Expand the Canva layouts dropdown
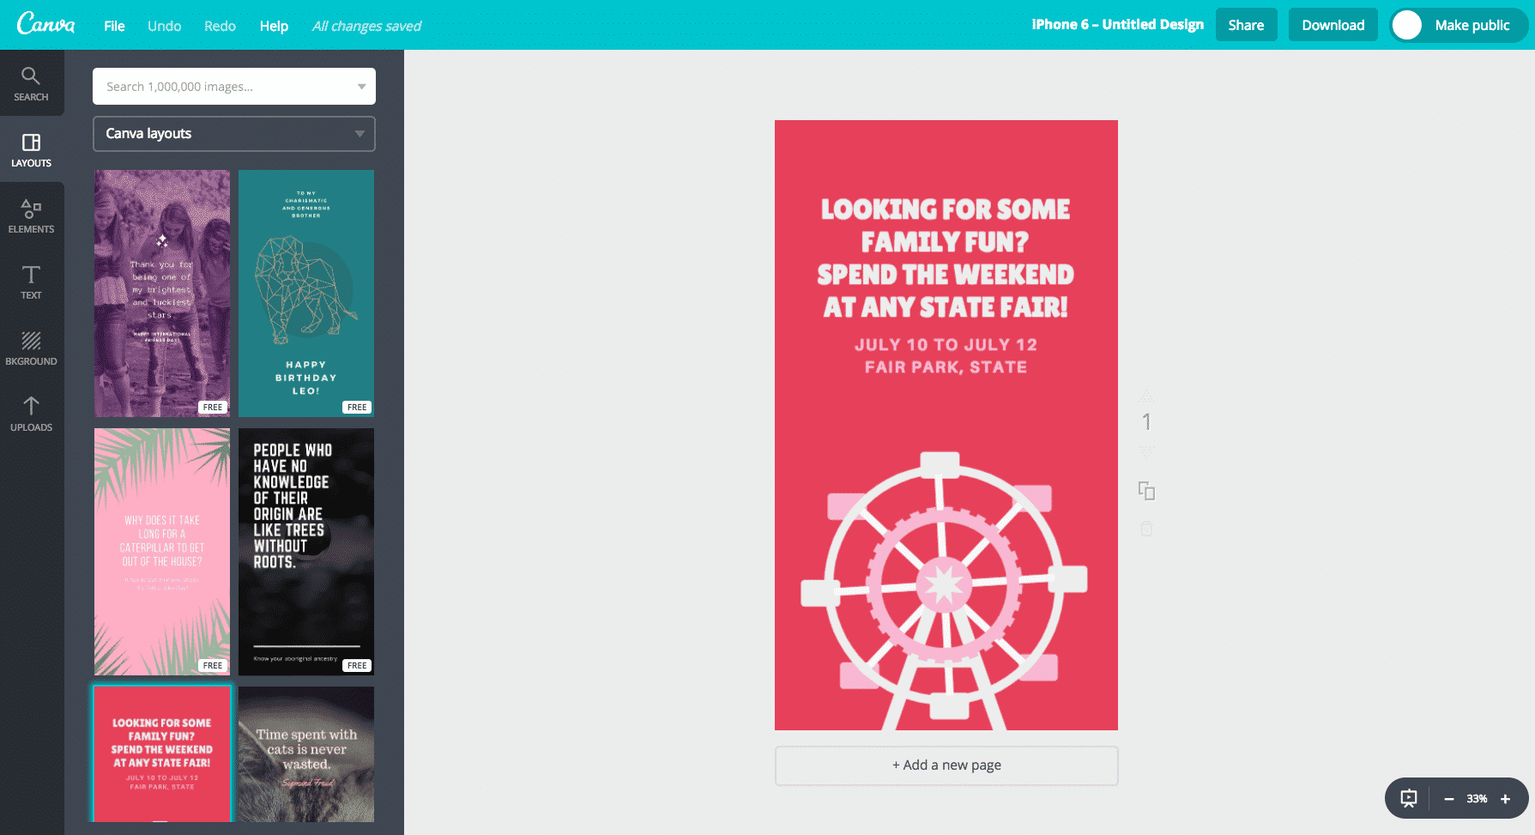1535x835 pixels. tap(360, 134)
